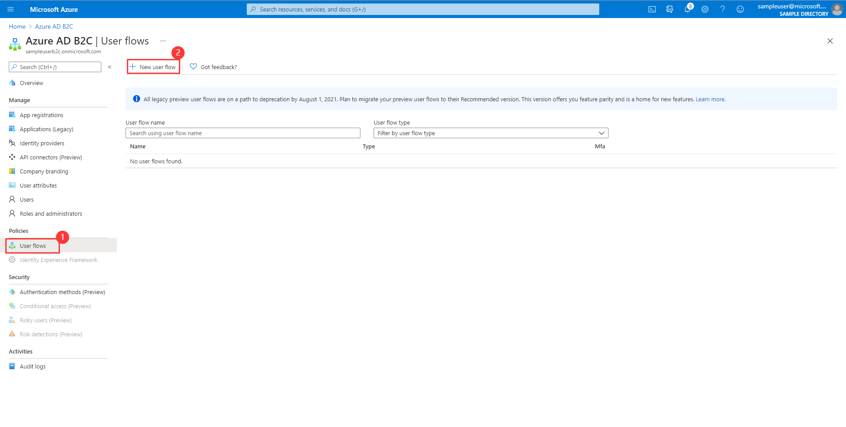This screenshot has height=427, width=846.
Task: Click the info icon in the deprecation banner
Action: pyautogui.click(x=137, y=99)
